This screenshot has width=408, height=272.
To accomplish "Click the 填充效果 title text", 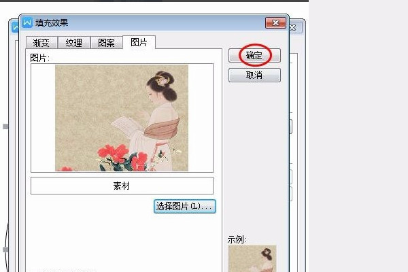I will 52,23.
